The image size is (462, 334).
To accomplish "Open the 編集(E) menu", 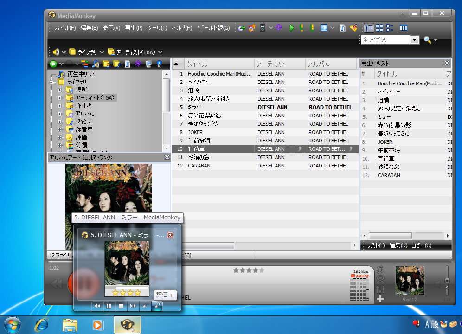I will click(89, 28).
